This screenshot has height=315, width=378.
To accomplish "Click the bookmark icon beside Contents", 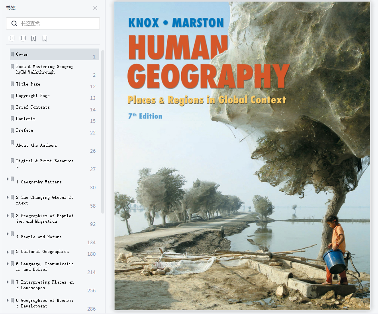I will pos(12,119).
